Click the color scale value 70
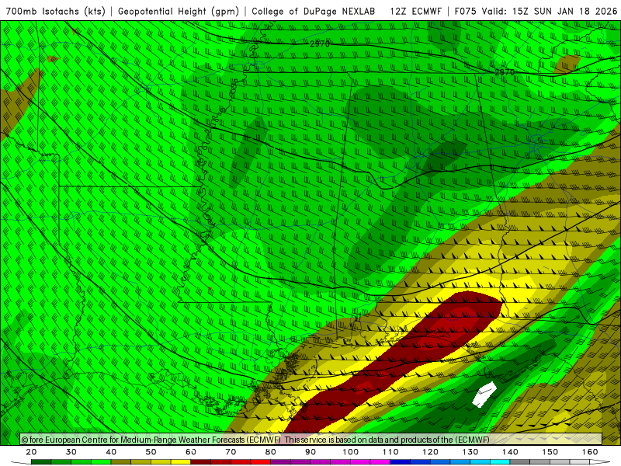Image resolution: width=621 pixels, height=466 pixels. coord(231,452)
